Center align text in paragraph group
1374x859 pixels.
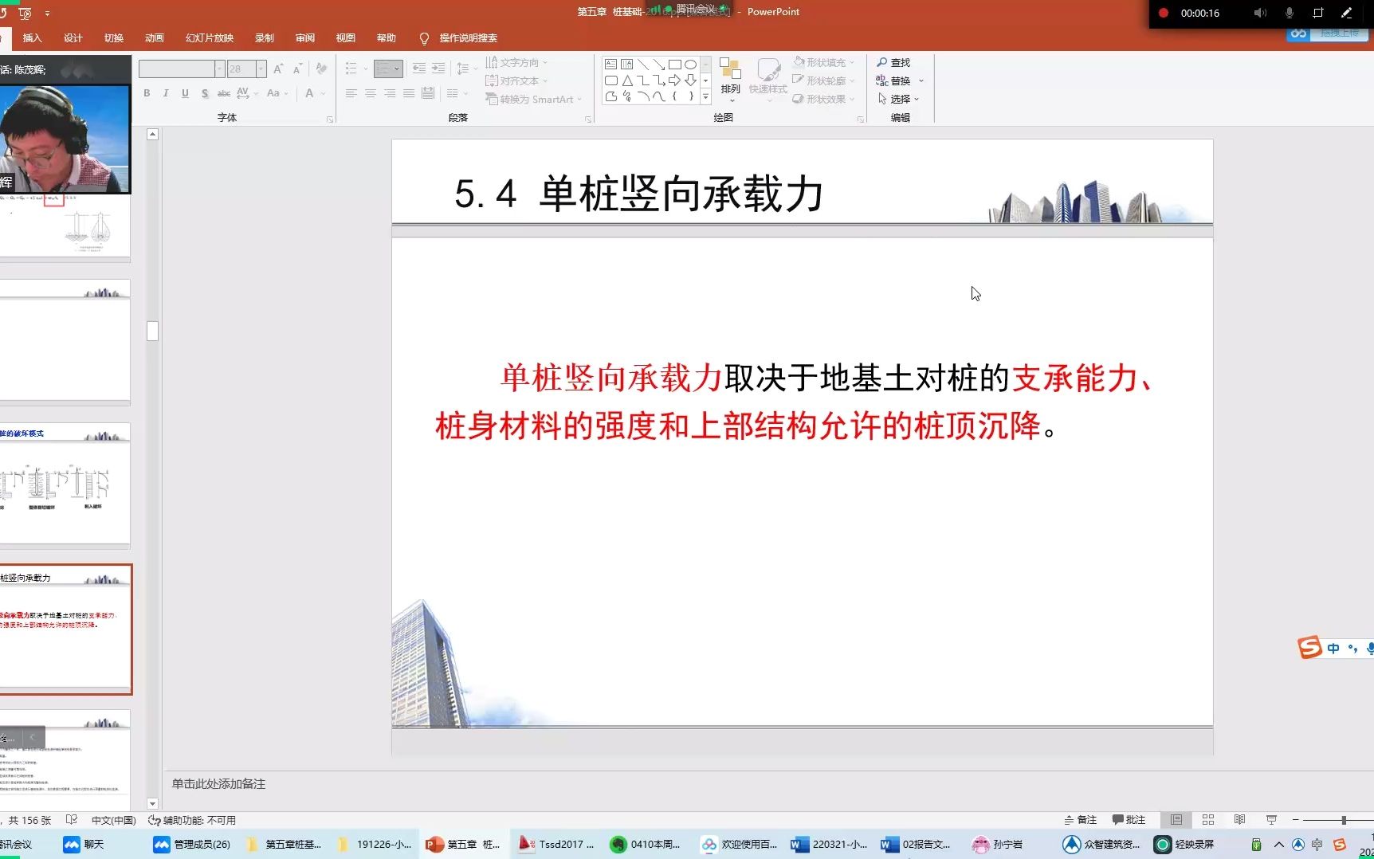click(371, 93)
